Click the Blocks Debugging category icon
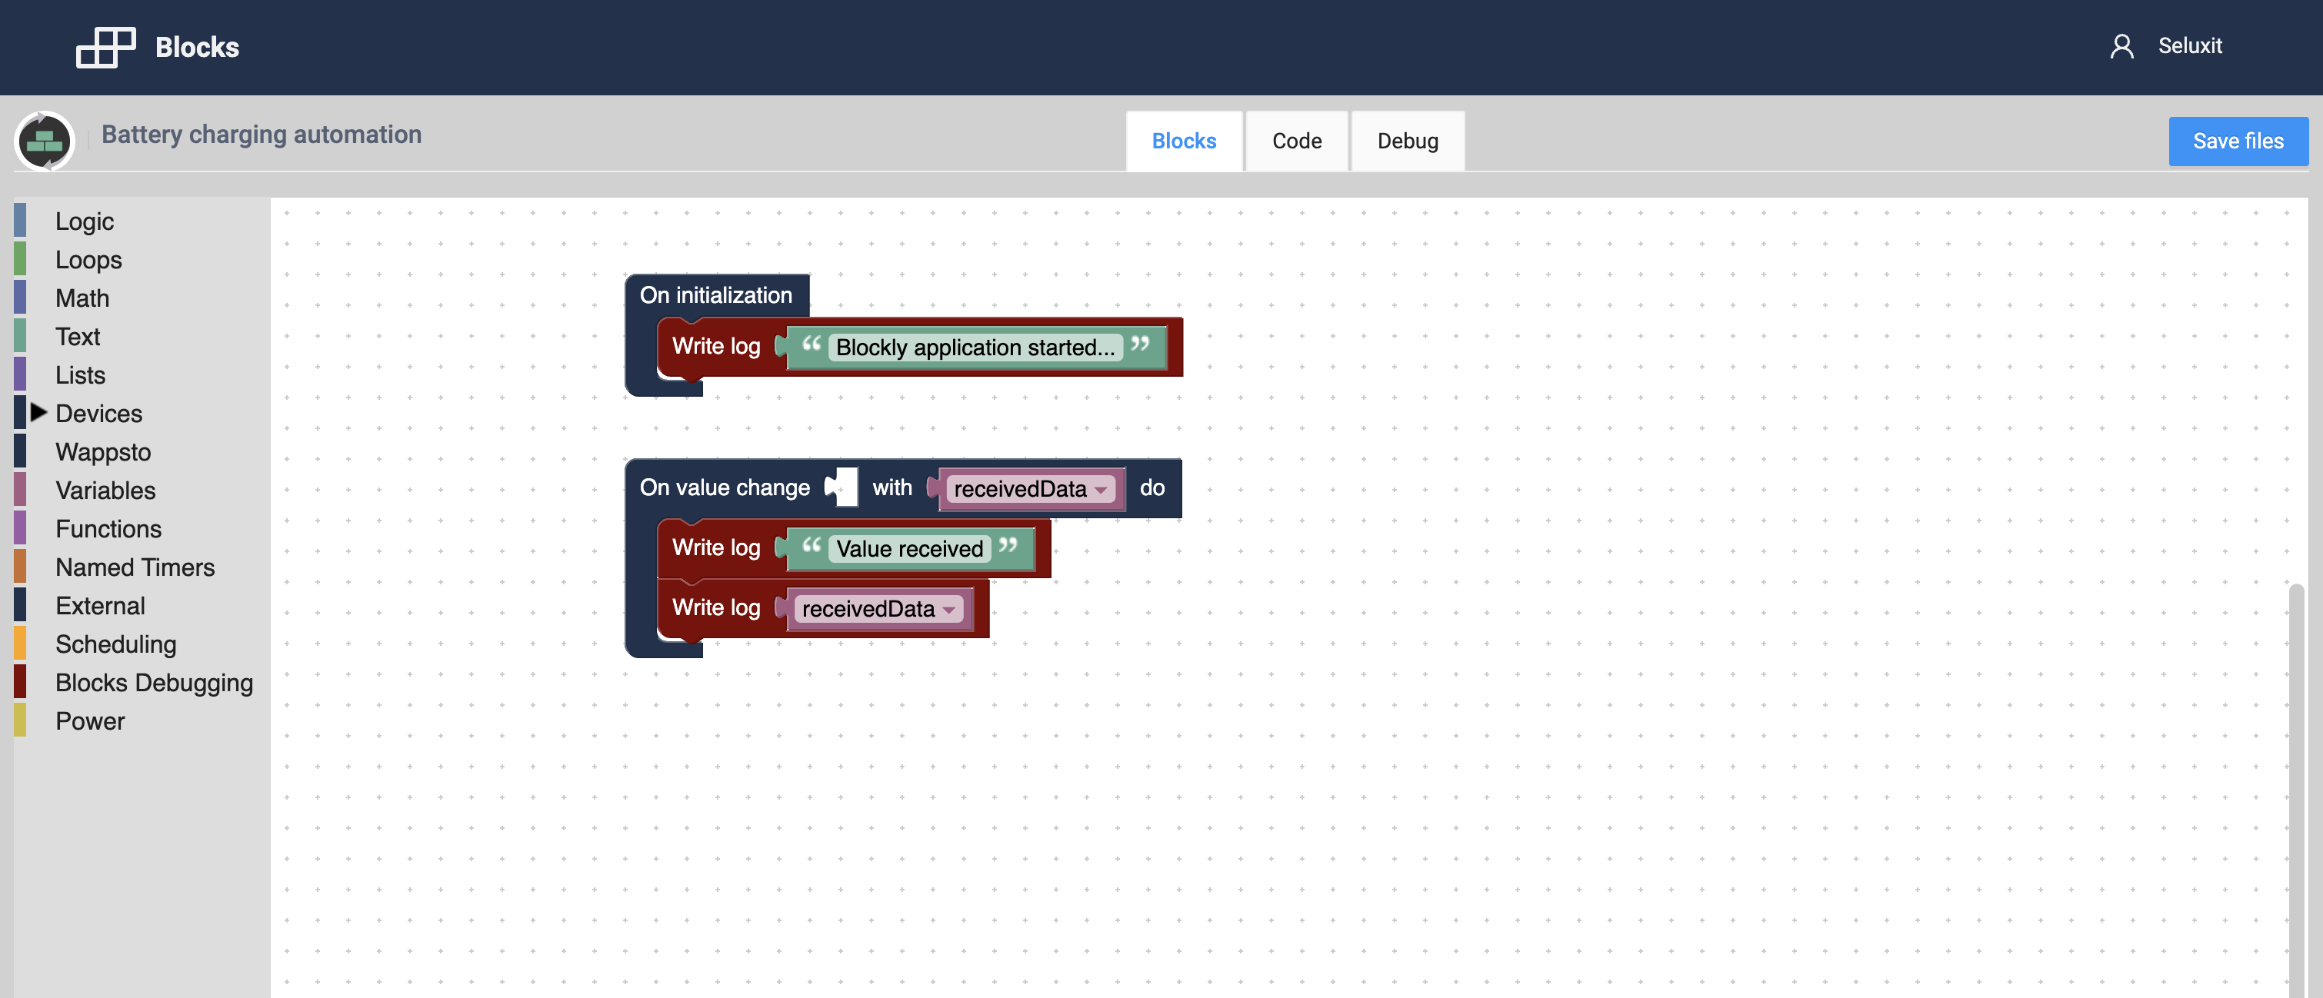This screenshot has height=998, width=2323. click(x=21, y=681)
